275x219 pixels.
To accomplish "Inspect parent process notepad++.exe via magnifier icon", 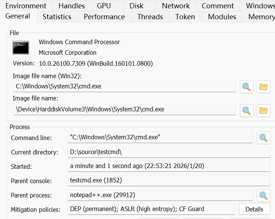I will point(264,195).
